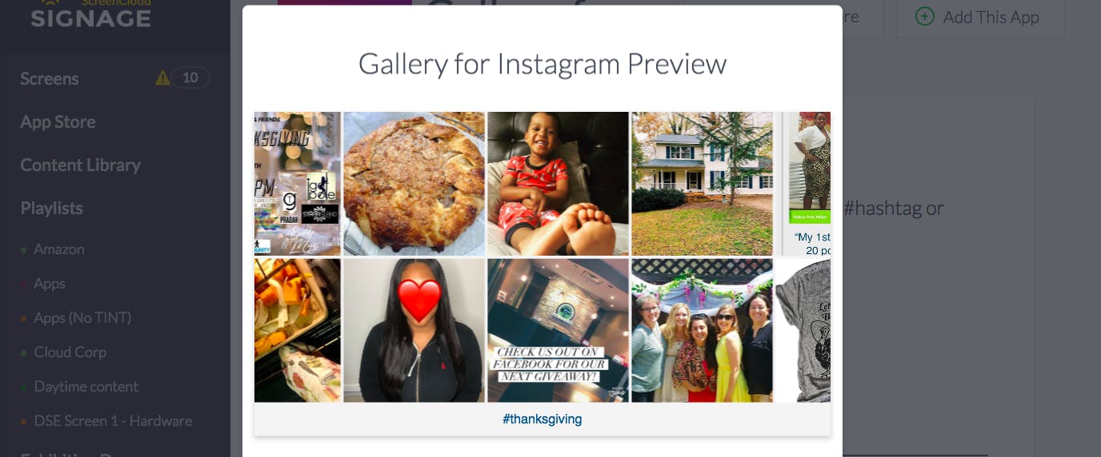Open the Content Library section
Screen dimensions: 1101x457
click(x=80, y=165)
